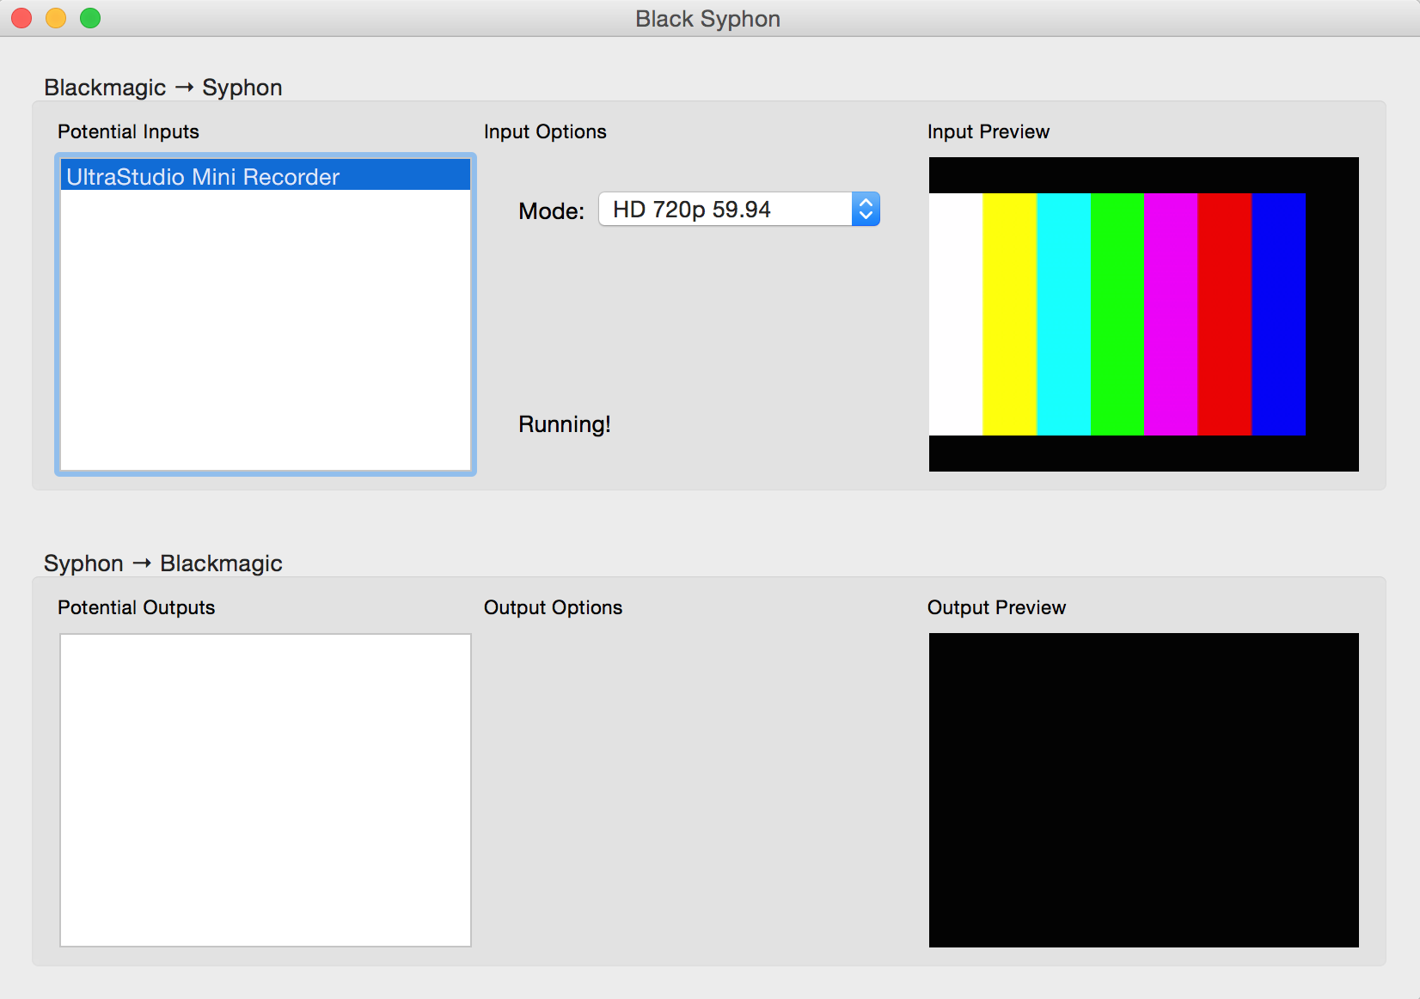Click the Mode: label
Viewport: 1420px width, 999px height.
[551, 211]
